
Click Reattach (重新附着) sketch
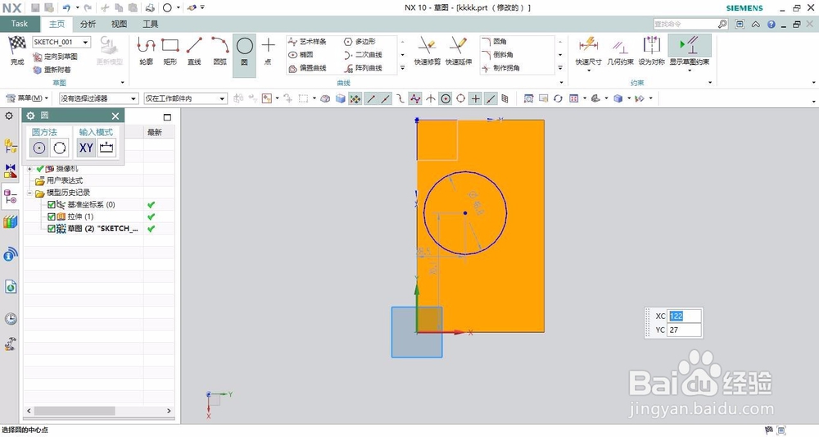point(52,70)
